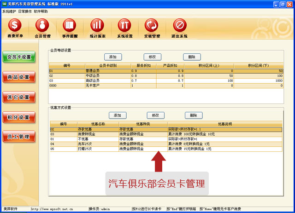Click the 退出系统 exit system icon

click(x=180, y=27)
